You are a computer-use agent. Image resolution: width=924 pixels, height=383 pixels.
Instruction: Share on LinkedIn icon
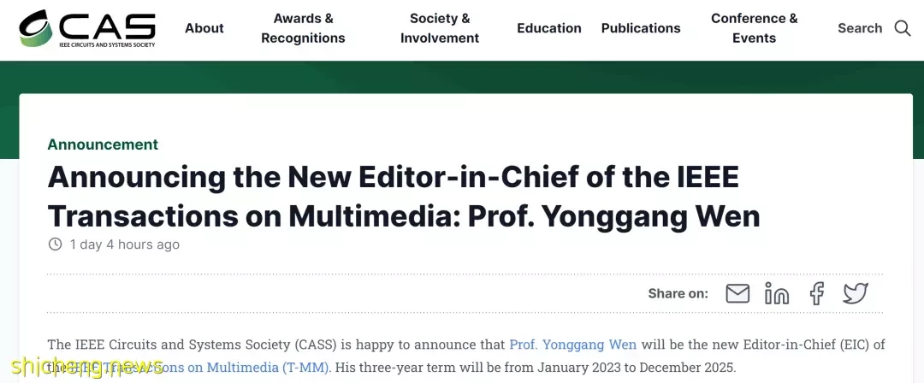pyautogui.click(x=777, y=293)
